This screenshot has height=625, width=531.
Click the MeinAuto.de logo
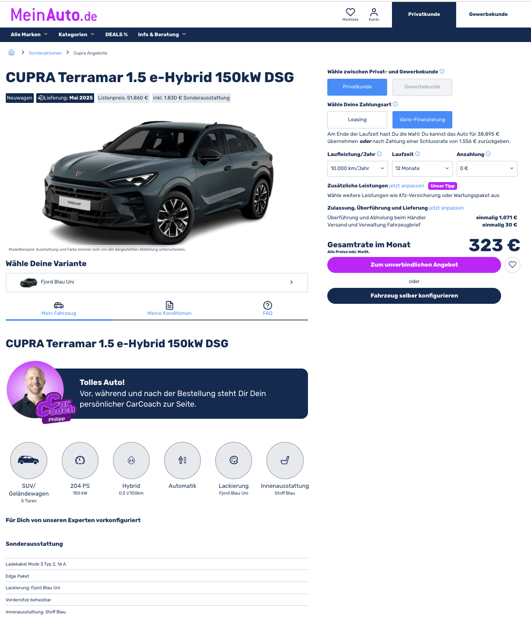tap(54, 15)
